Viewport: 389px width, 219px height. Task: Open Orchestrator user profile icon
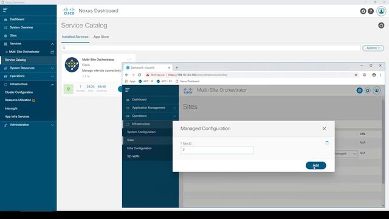coord(377,91)
